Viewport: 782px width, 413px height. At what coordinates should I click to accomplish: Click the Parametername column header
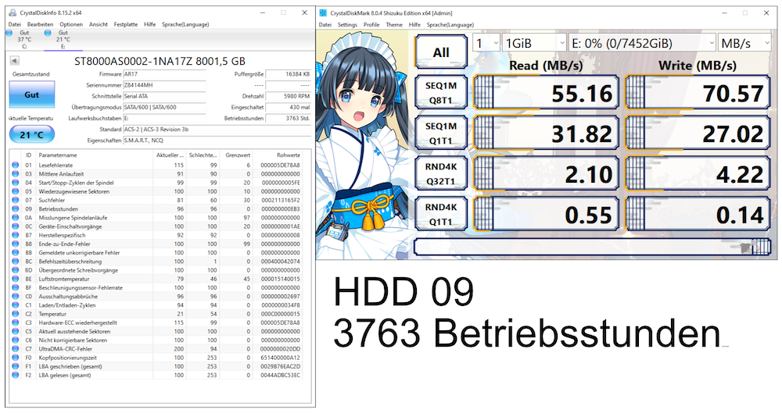pos(95,155)
